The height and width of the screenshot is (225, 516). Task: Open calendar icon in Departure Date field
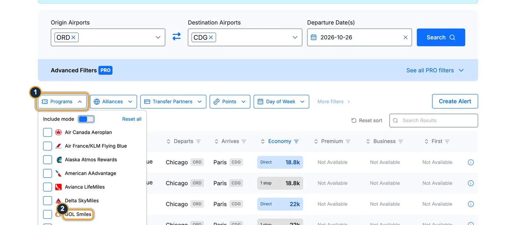[314, 37]
